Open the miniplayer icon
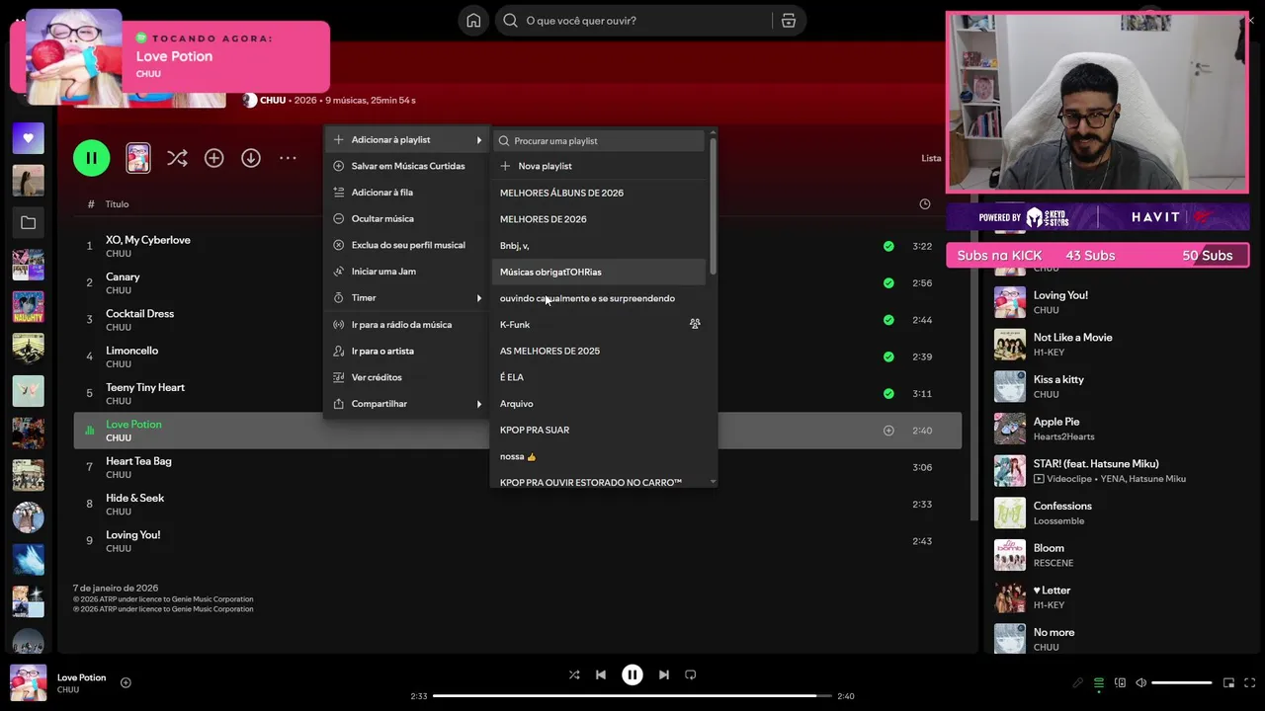This screenshot has width=1265, height=711. tap(1229, 682)
